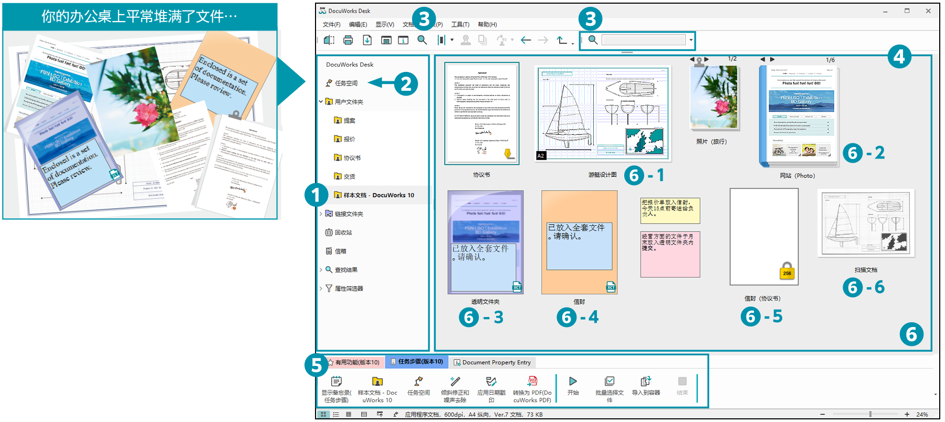Viewport: 945px width, 422px height.
Task: Open the 工具(T) menu
Action: coord(460,25)
